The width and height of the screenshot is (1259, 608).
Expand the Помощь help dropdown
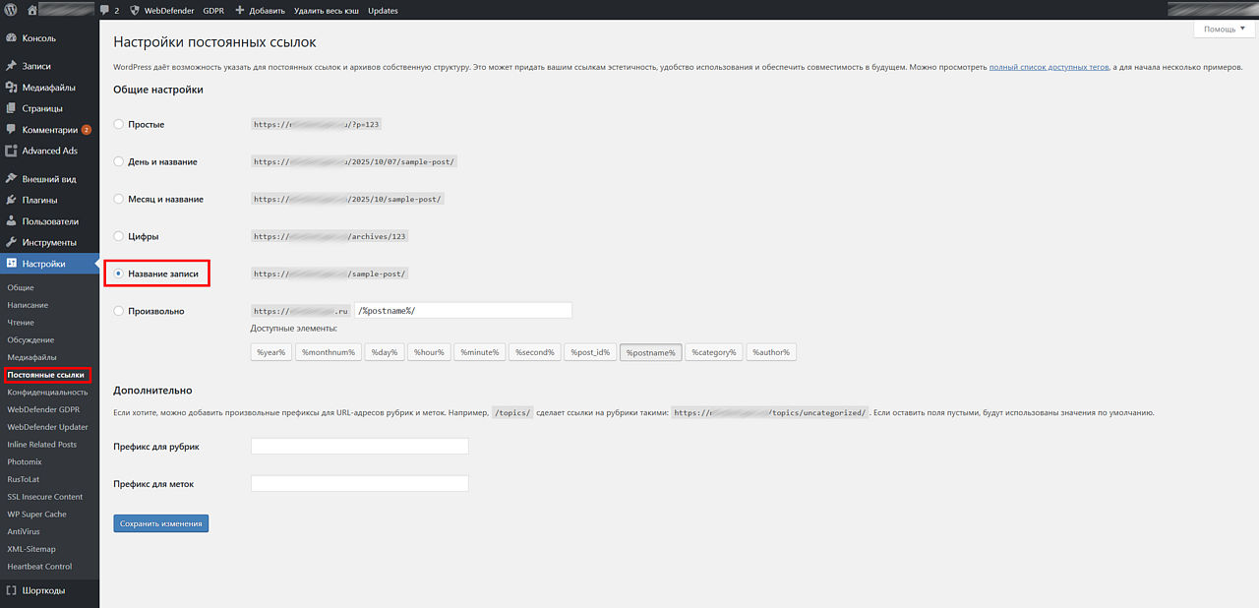(1224, 30)
